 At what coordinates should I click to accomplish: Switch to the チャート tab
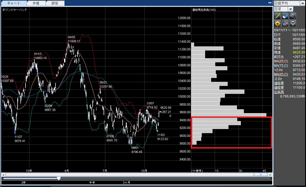[x=14, y=3]
